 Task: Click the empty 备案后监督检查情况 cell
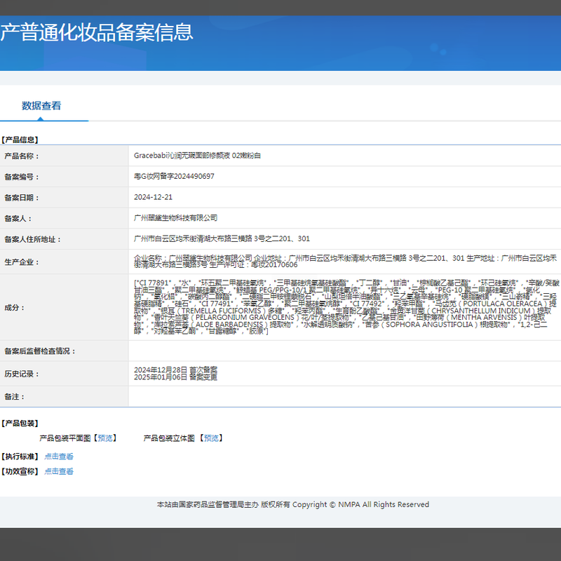coord(344,351)
